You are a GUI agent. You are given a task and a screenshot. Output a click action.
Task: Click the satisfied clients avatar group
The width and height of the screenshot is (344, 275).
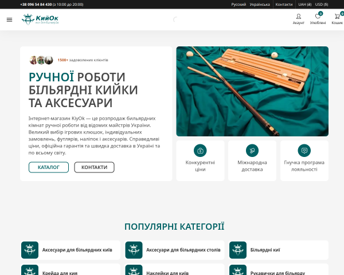coord(41,60)
